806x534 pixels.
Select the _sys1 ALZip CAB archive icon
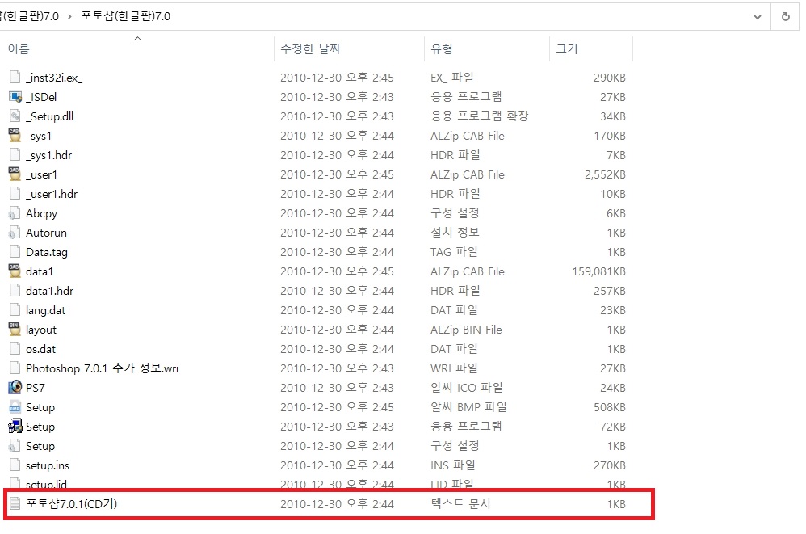pyautogui.click(x=15, y=135)
